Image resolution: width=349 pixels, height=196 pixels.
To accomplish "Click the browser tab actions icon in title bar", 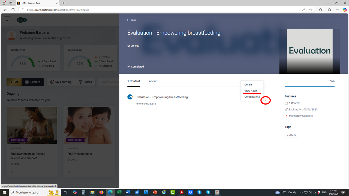I will pos(11,3).
